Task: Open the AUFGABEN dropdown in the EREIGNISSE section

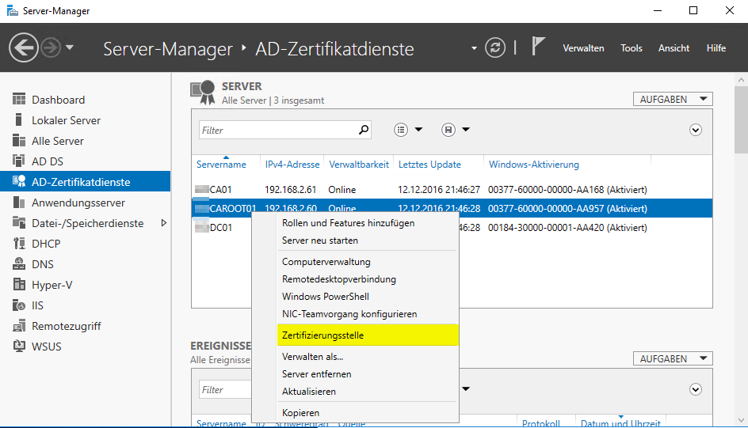Action: pos(673,358)
